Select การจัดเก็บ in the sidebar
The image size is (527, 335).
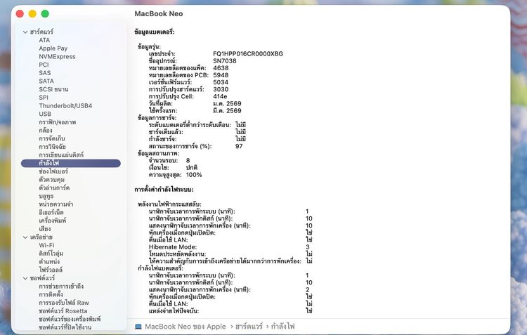click(x=52, y=138)
